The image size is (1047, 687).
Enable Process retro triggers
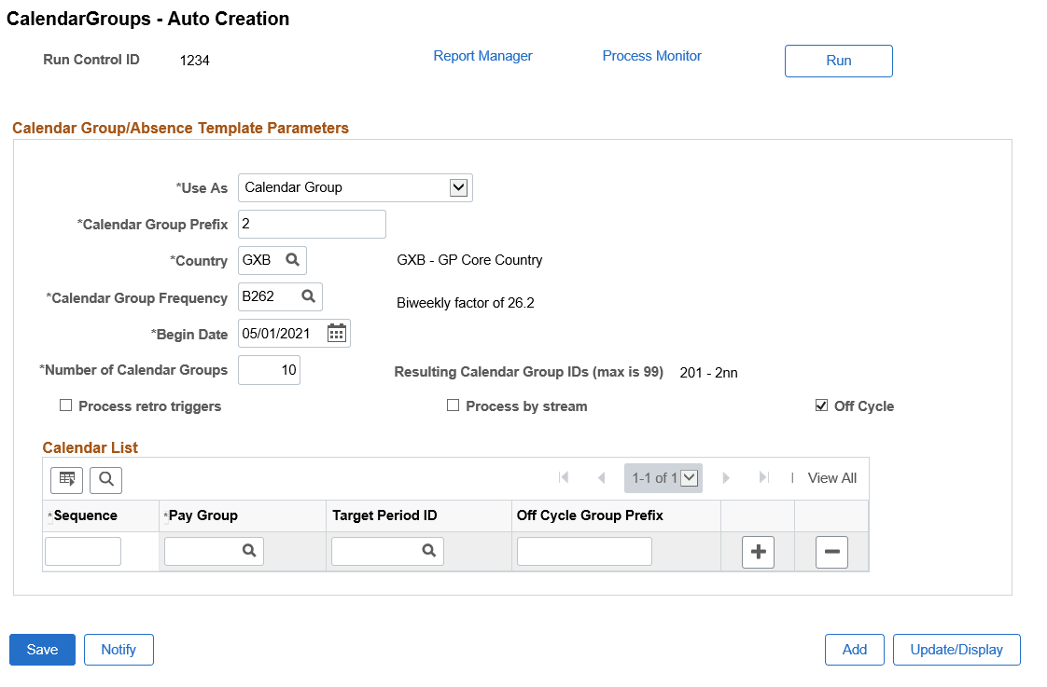coord(66,405)
